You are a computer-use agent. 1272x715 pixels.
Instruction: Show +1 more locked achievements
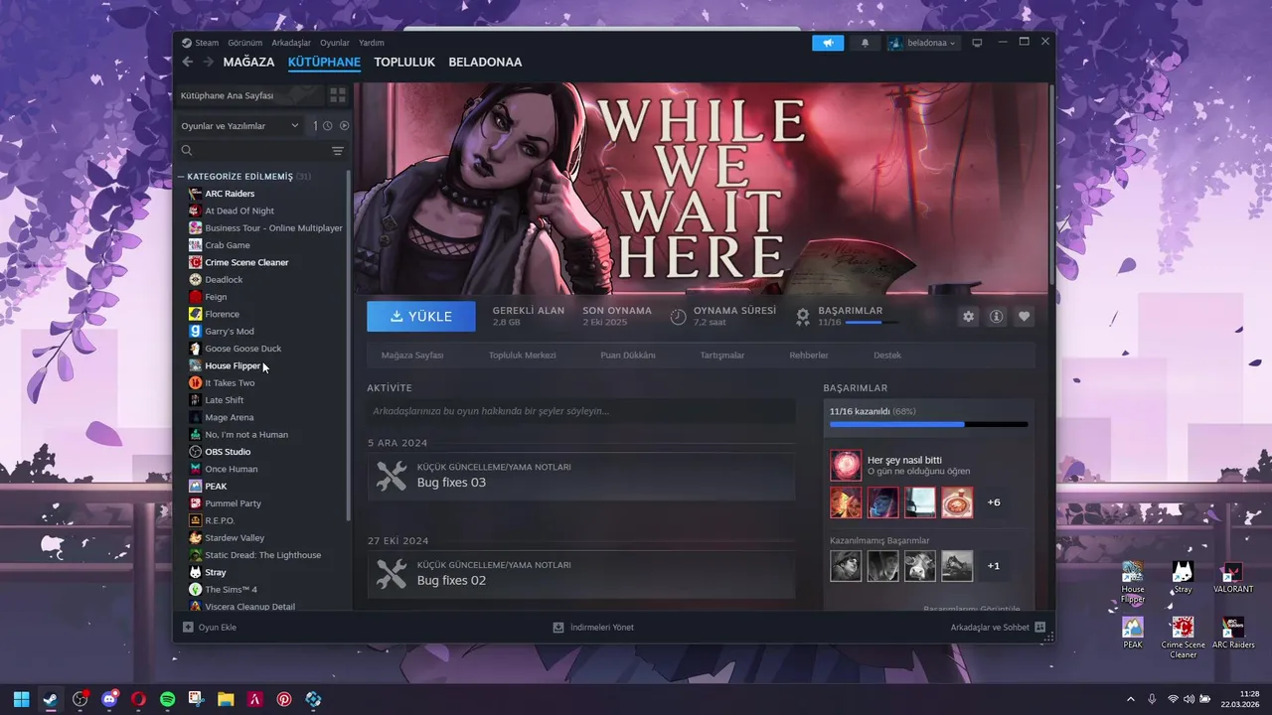(x=994, y=566)
